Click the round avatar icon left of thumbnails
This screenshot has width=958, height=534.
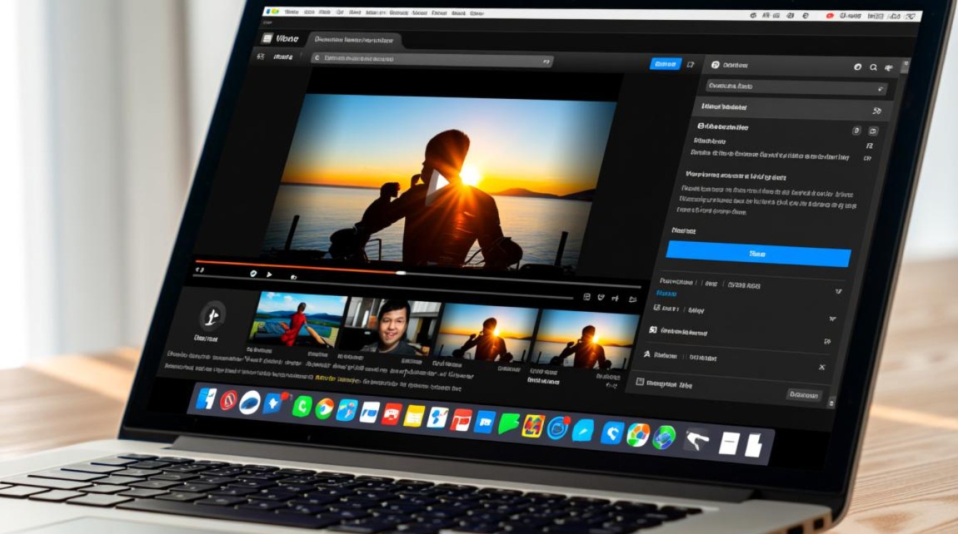[x=212, y=314]
